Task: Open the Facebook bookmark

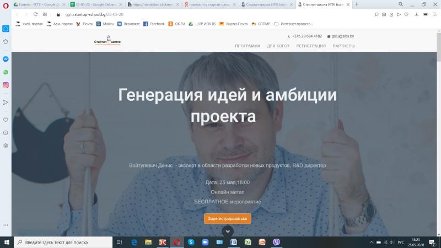Action: pos(154,24)
